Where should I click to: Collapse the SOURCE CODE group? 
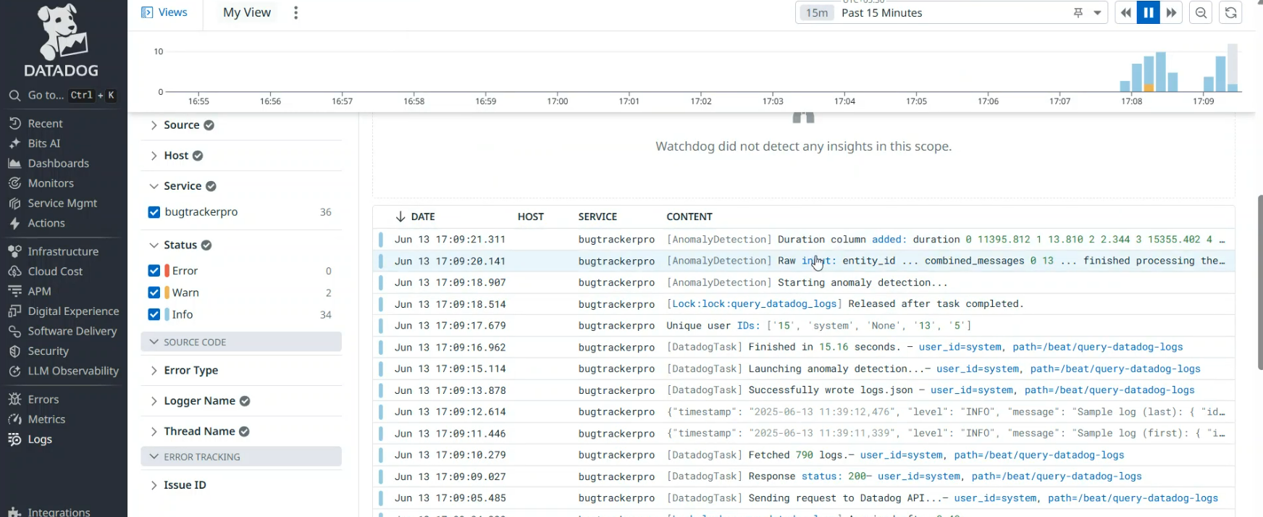click(241, 342)
